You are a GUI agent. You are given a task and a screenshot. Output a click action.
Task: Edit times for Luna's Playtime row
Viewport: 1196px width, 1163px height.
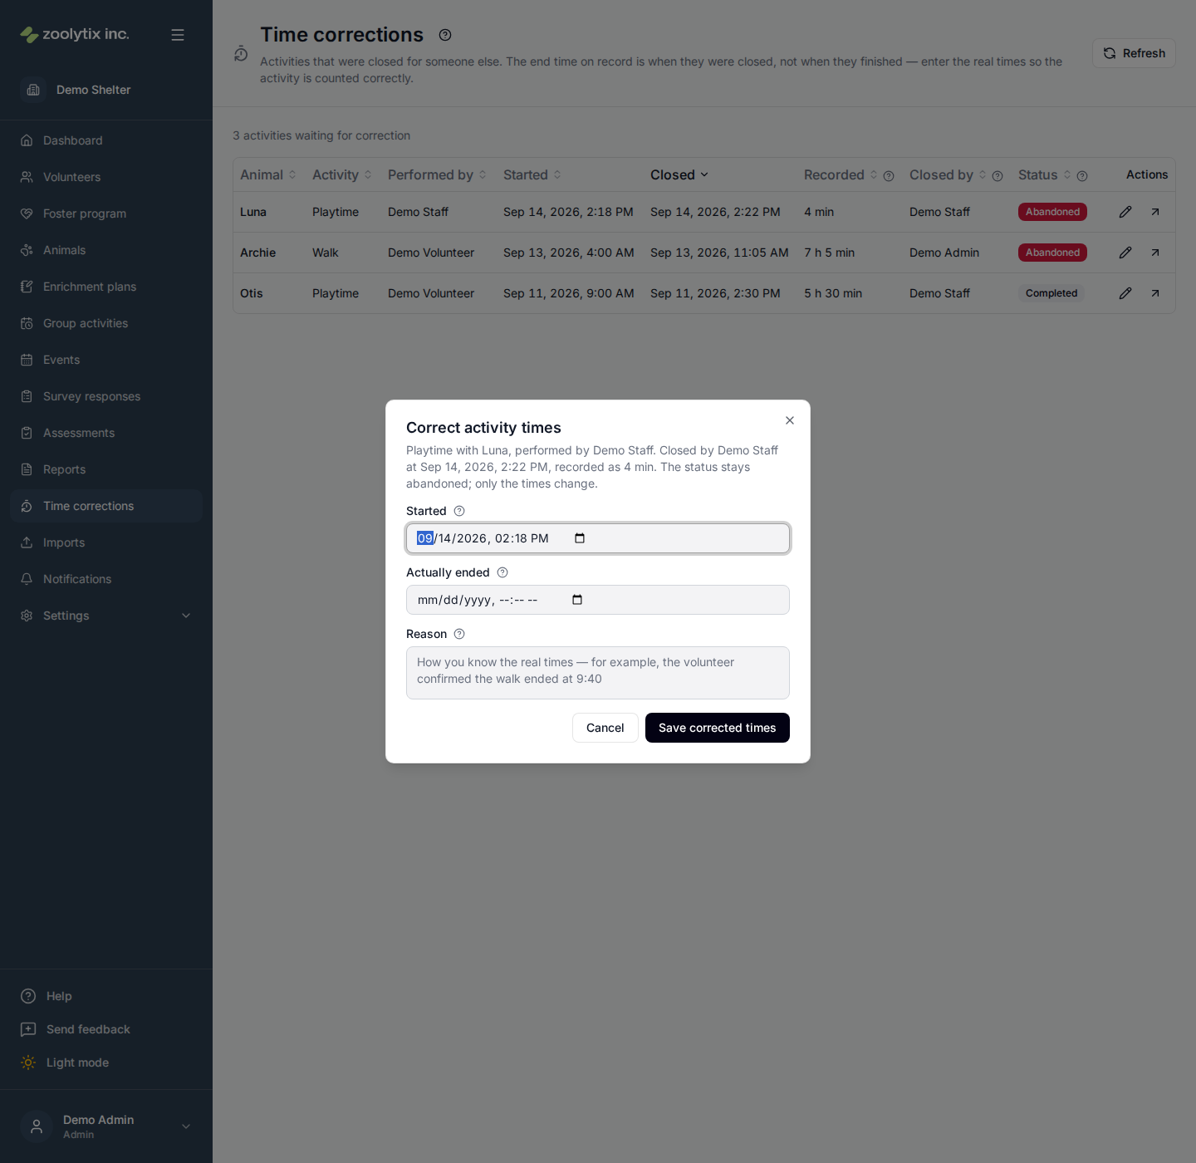(1125, 212)
